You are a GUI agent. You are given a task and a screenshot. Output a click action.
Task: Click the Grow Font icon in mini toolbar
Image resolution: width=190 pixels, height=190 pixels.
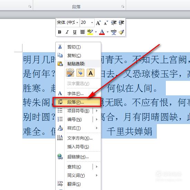click(98, 23)
